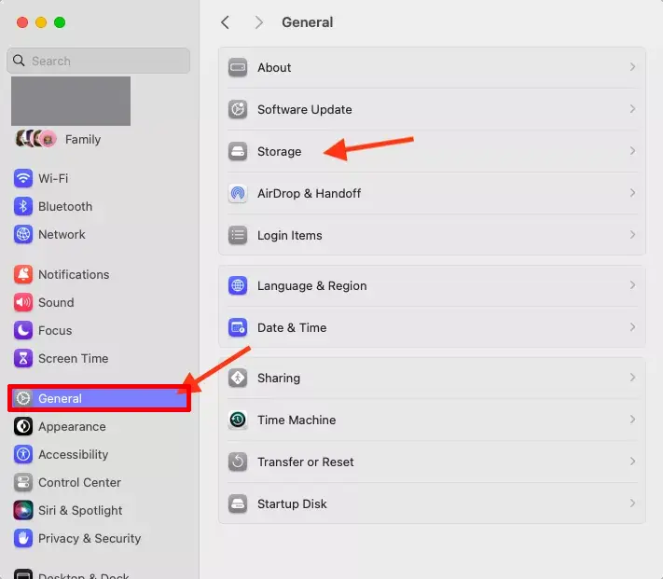Select the Appearance label in sidebar
This screenshot has width=663, height=579.
(72, 426)
